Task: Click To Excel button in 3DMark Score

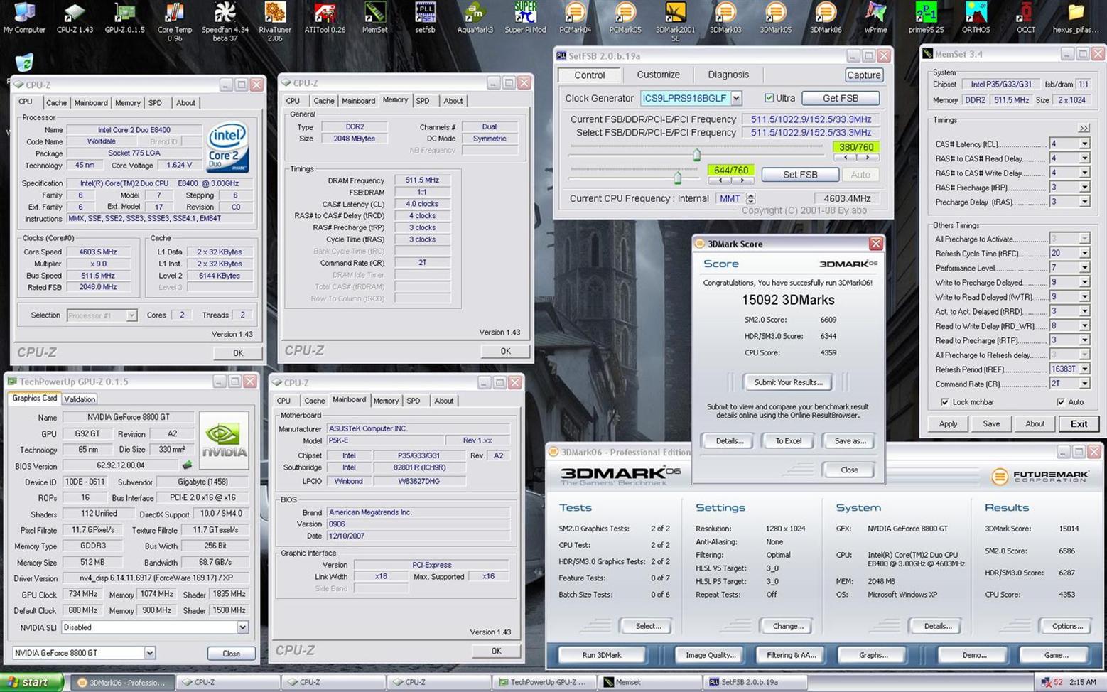Action: 788,441
